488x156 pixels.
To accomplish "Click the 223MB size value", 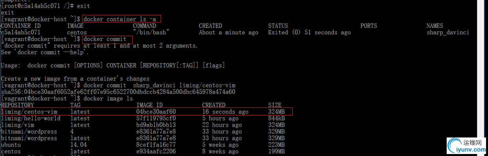I will (x=276, y=145).
